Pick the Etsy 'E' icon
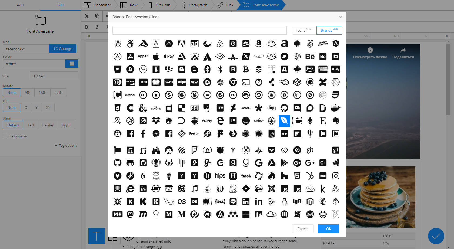454x249 pixels. click(x=323, y=121)
